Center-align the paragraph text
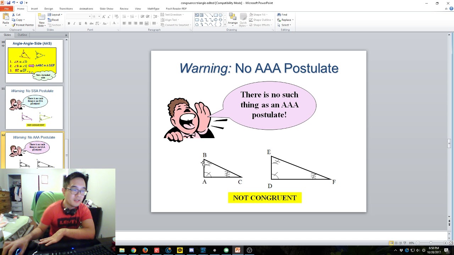The width and height of the screenshot is (454, 255). (x=130, y=23)
